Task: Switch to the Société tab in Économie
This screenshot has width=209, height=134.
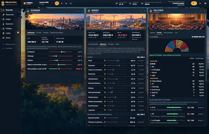Action: point(39,33)
